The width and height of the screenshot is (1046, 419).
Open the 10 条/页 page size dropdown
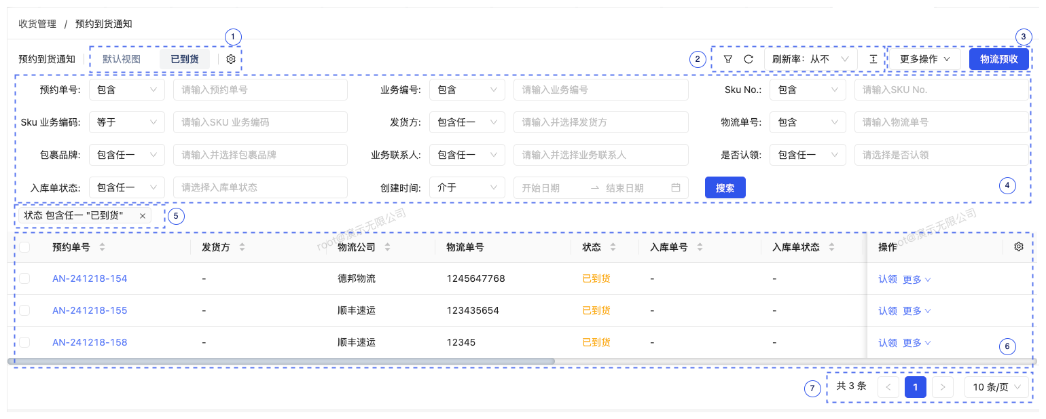(995, 387)
